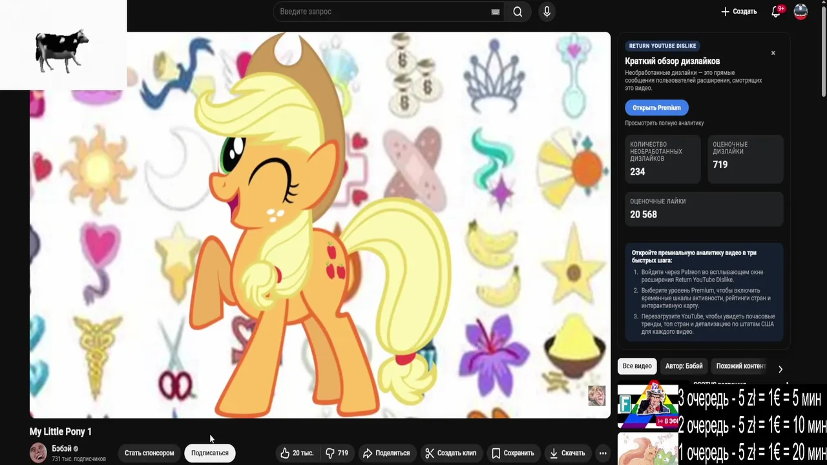827x465 pixels.
Task: Click the search magnifier button
Action: 518,12
